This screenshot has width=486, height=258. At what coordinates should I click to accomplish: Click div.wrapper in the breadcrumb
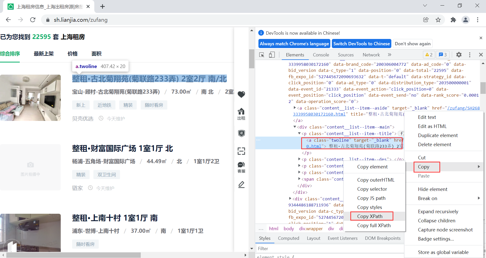[311, 229]
